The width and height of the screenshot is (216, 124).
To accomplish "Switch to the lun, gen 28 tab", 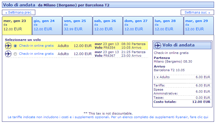I will click(168, 26).
